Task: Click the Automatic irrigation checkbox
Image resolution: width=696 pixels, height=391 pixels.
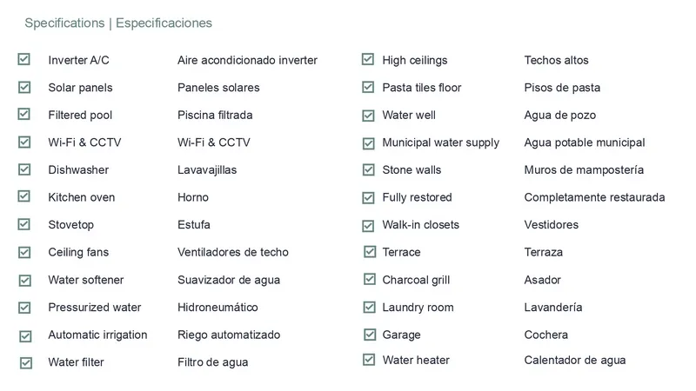Action: (x=25, y=335)
